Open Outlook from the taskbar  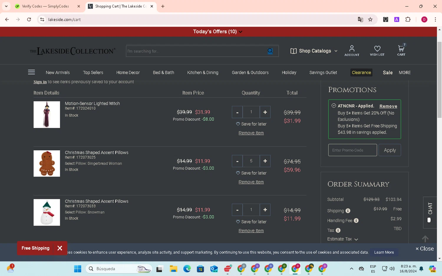214,269
